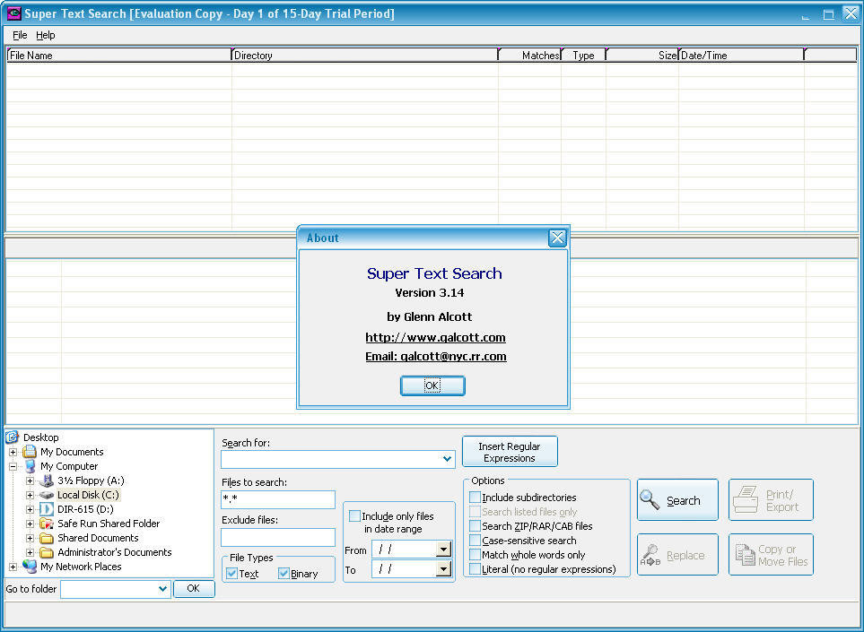Image resolution: width=864 pixels, height=632 pixels.
Task: Click the Shared Documents folder icon
Action: [x=47, y=537]
